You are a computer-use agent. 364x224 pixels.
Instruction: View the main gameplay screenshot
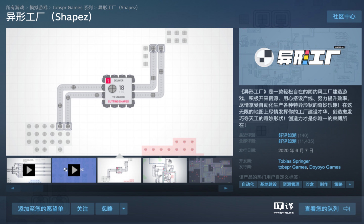click(119, 92)
